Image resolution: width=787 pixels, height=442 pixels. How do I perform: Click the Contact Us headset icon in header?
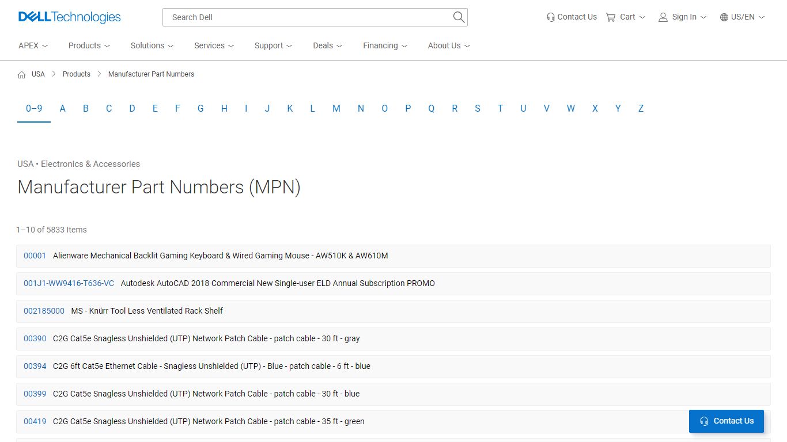coord(551,17)
